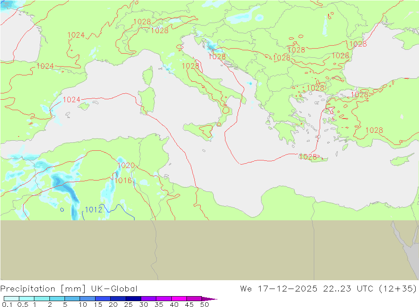Click the 'We 17-12-2025 22..23 UTC (12+35)' timestamp
Viewport: 419px width, 307px height.
[x=328, y=289]
